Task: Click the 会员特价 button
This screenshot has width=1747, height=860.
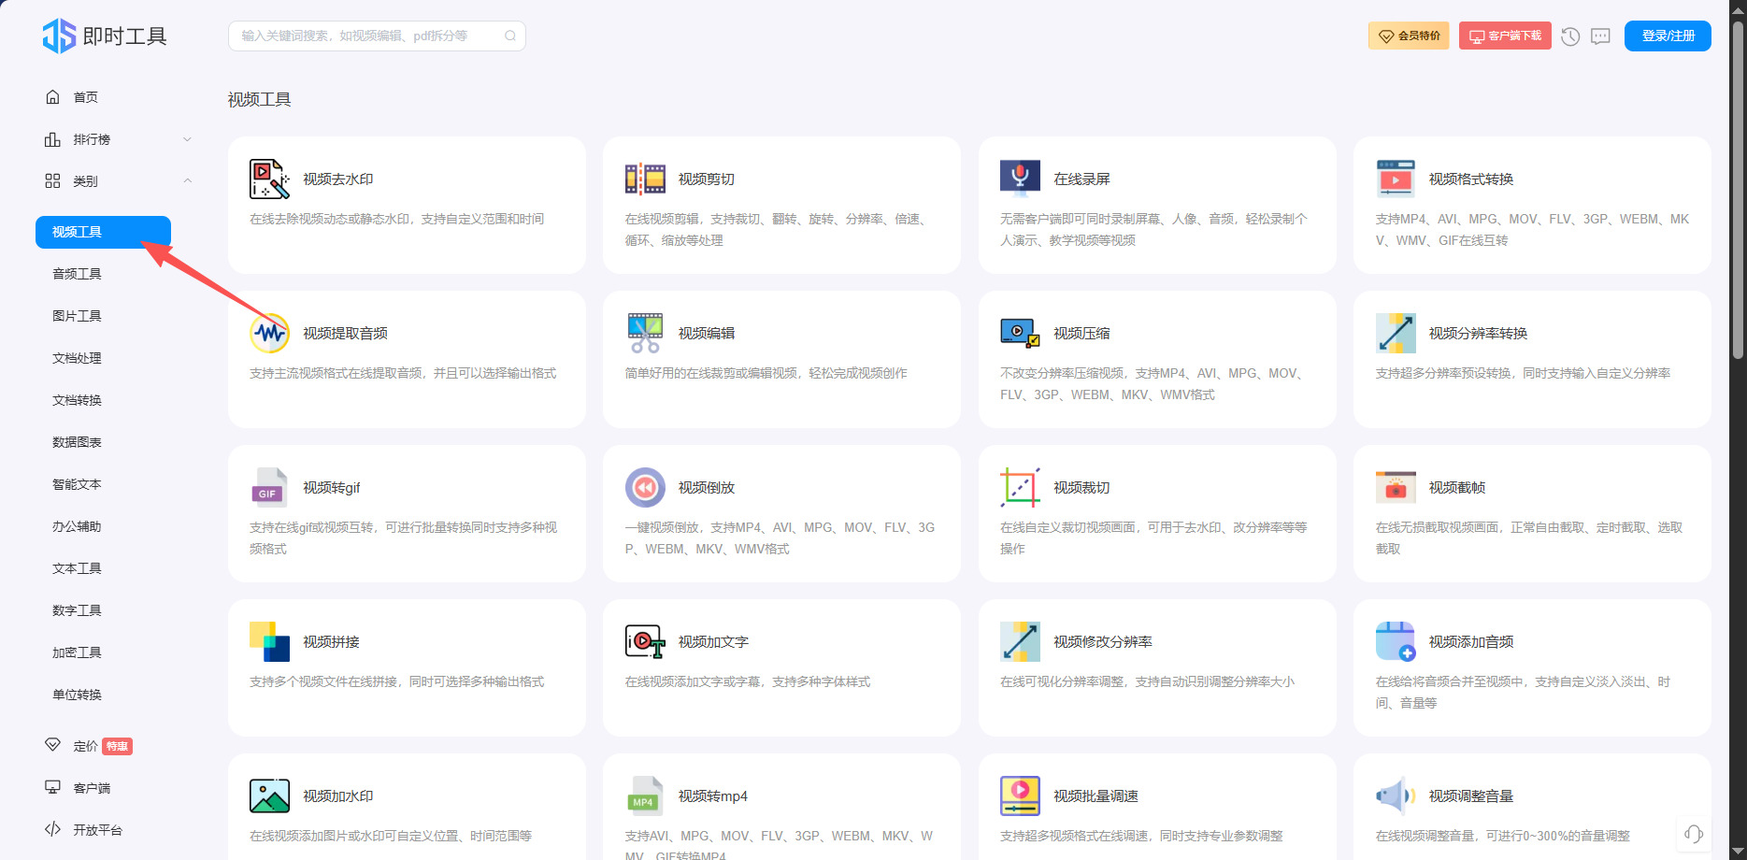Action: point(1409,36)
